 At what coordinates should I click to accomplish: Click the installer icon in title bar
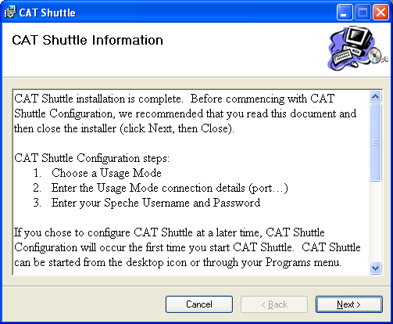[10, 13]
